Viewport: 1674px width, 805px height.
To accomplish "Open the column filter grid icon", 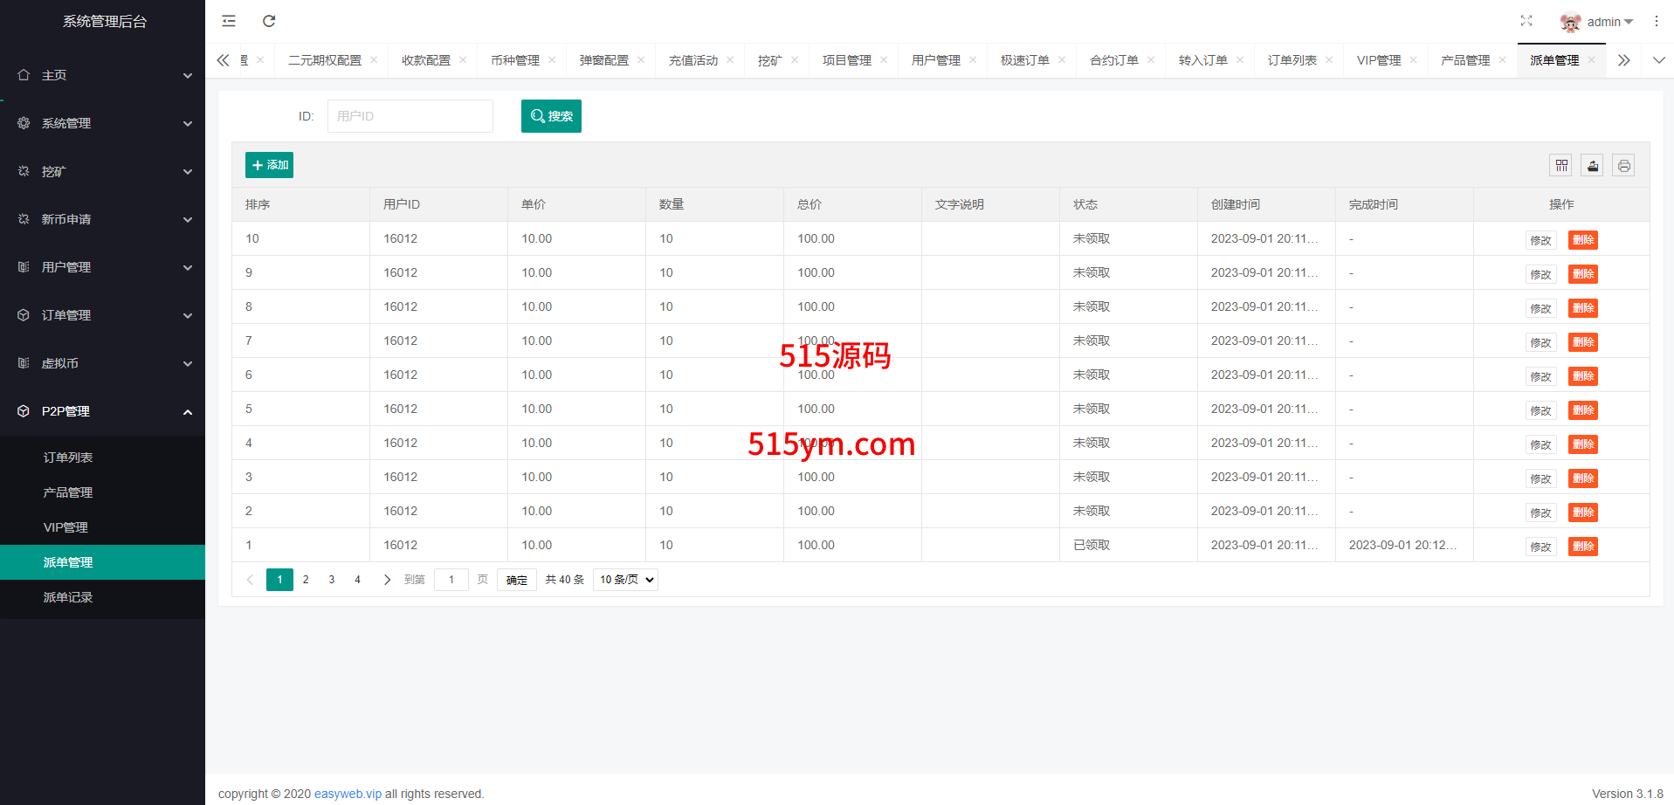I will (1561, 165).
